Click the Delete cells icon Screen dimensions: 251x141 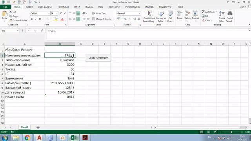pos(187,14)
